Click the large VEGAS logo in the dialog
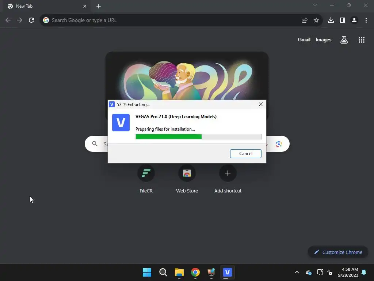The width and height of the screenshot is (374, 281). pos(121,123)
